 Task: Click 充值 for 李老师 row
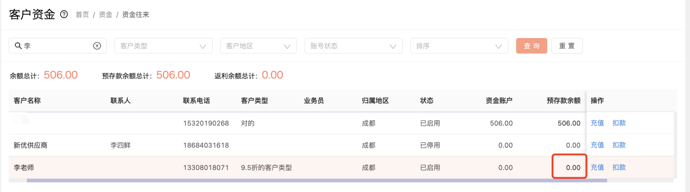[597, 167]
